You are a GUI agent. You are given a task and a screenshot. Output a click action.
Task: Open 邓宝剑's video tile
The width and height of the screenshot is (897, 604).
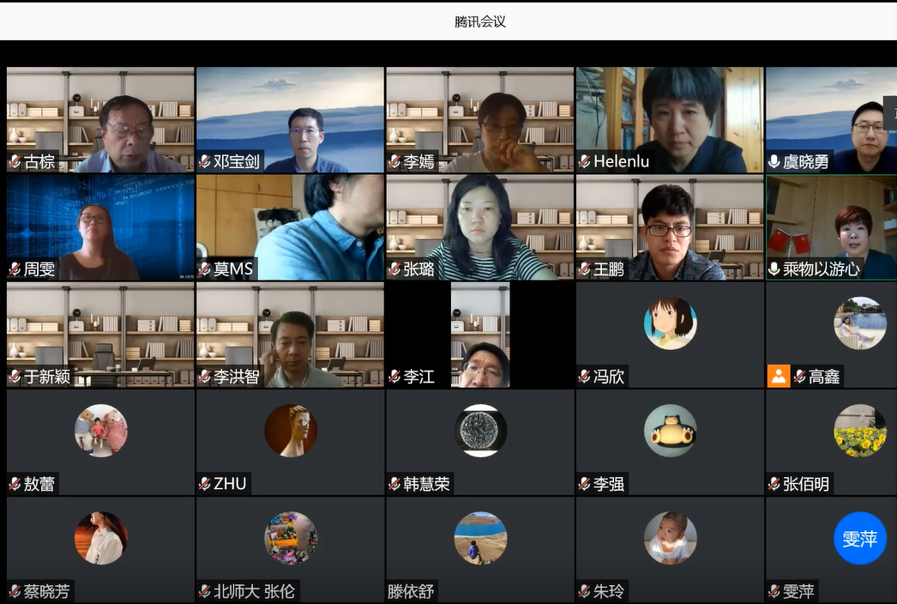click(x=290, y=119)
